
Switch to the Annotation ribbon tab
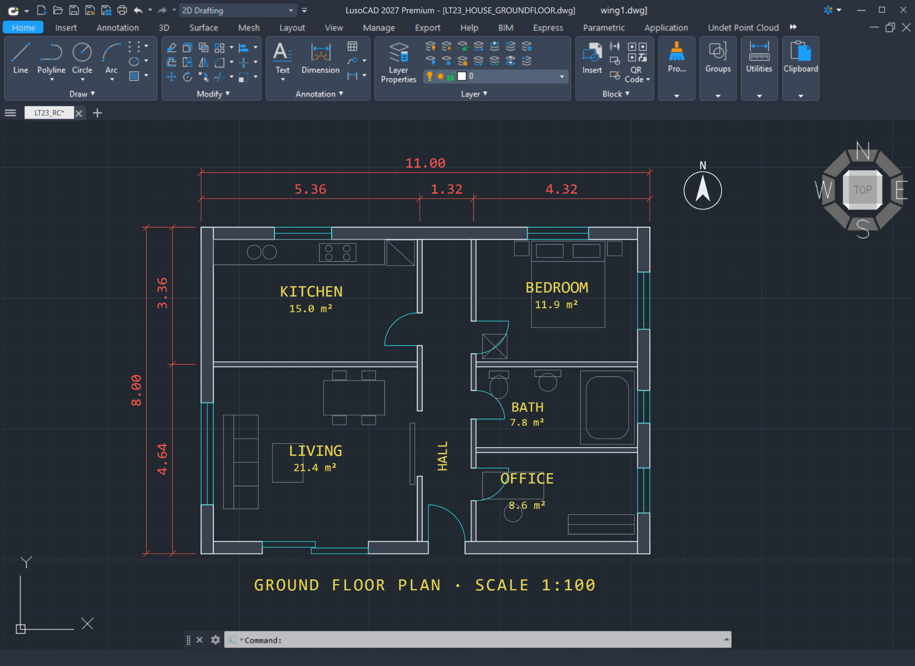[117, 28]
